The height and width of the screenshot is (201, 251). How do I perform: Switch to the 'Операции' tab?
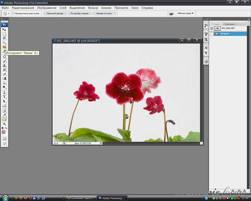tap(229, 24)
